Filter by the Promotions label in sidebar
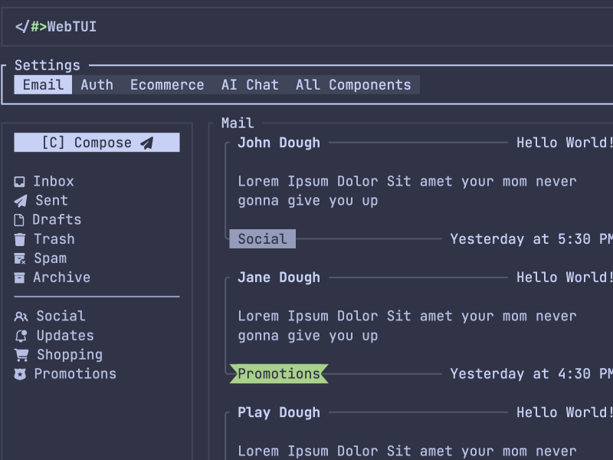The height and width of the screenshot is (460, 613). tap(75, 374)
